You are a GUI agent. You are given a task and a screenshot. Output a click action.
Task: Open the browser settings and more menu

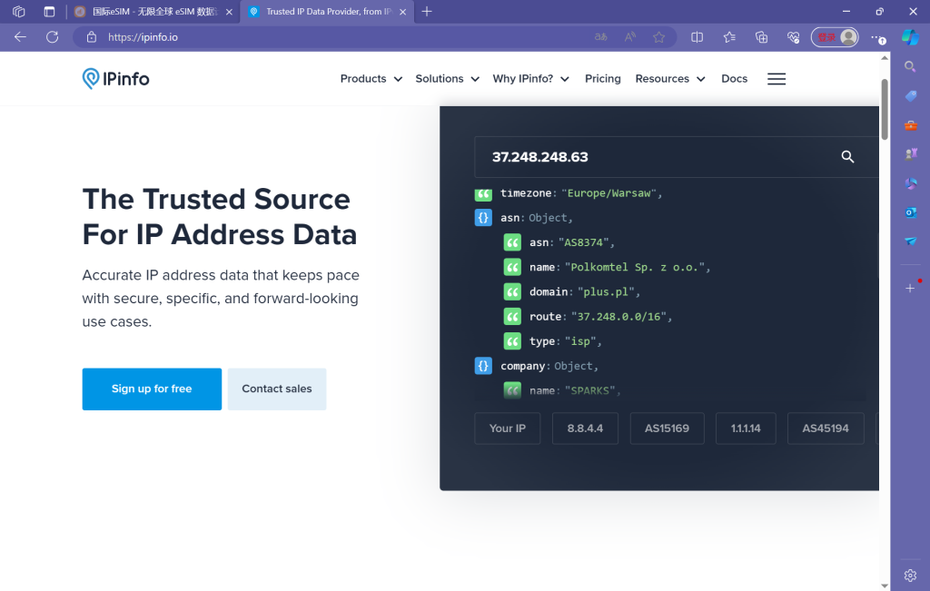coord(878,37)
